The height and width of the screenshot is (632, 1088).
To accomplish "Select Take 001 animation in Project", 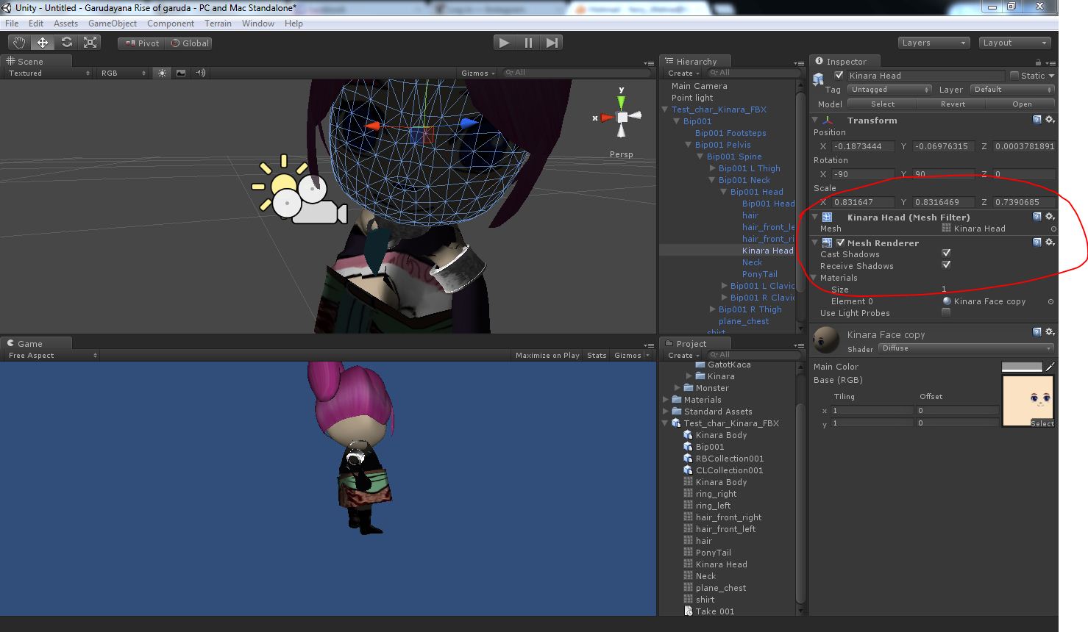I will click(714, 611).
